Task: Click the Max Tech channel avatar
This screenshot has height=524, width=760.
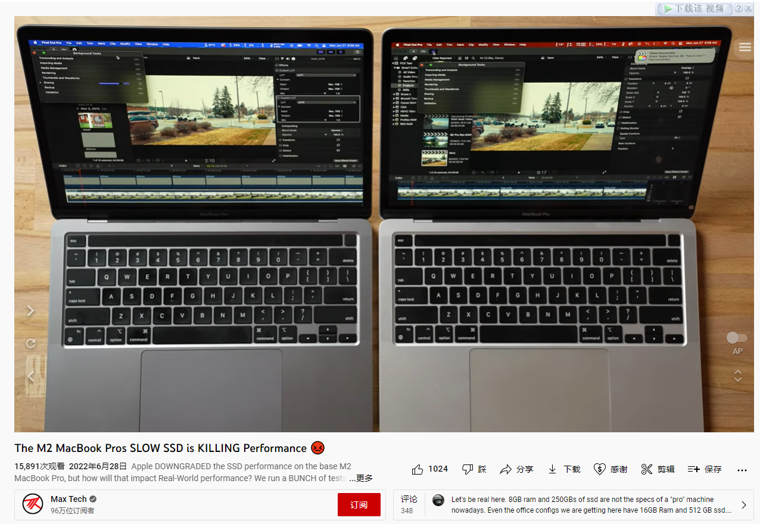Action: point(33,504)
